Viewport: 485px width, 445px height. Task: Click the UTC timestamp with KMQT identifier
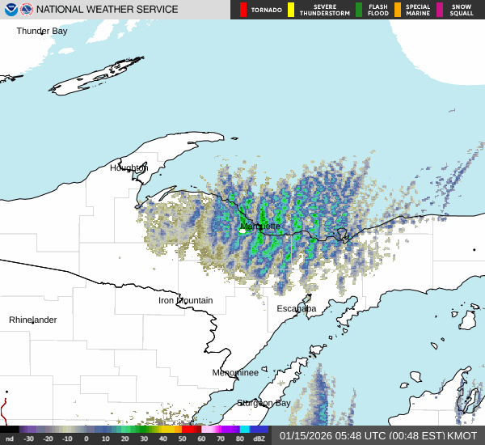[378, 435]
